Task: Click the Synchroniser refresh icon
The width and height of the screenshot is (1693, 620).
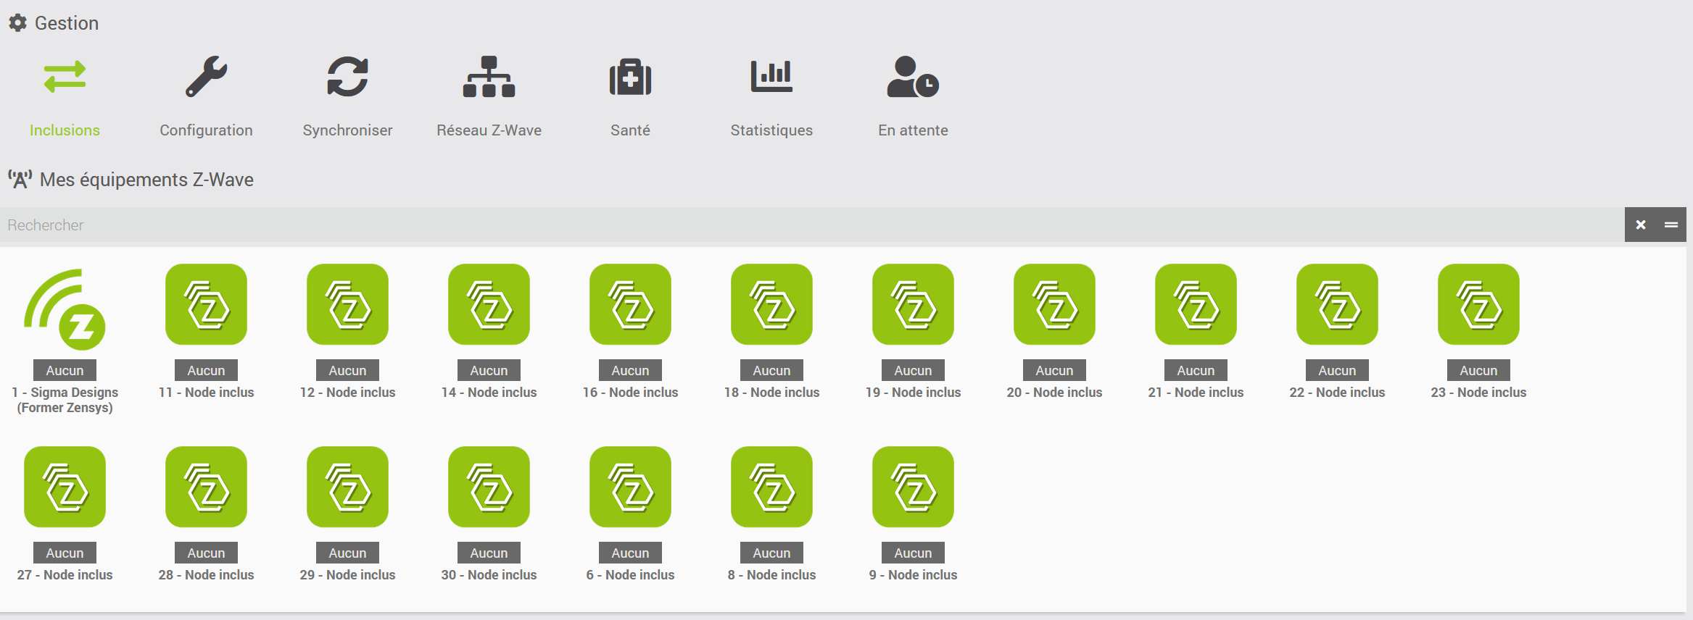Action: 347,77
